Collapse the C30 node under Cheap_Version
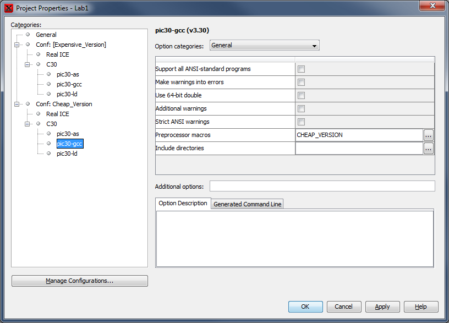This screenshot has width=449, height=323. point(28,124)
